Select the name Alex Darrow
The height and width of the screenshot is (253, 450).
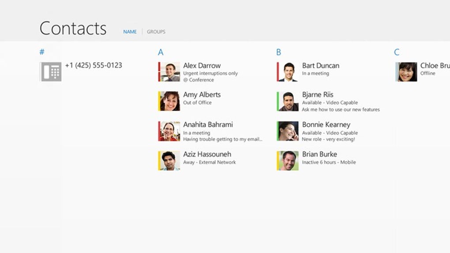coord(202,66)
